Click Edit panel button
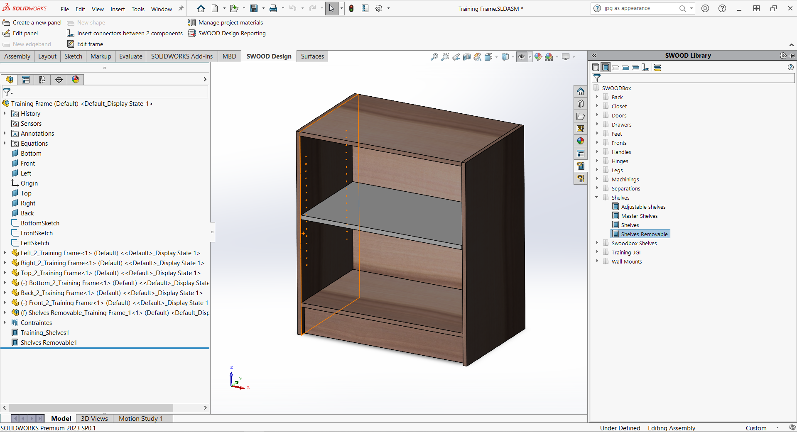Screen dimensions: 797x432 [x=20, y=33]
